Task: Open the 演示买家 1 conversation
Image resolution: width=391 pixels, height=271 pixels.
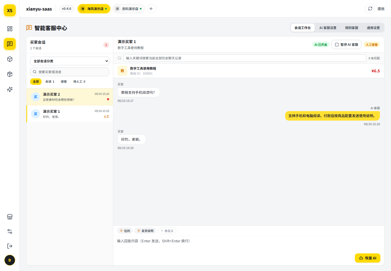Action: (x=70, y=114)
